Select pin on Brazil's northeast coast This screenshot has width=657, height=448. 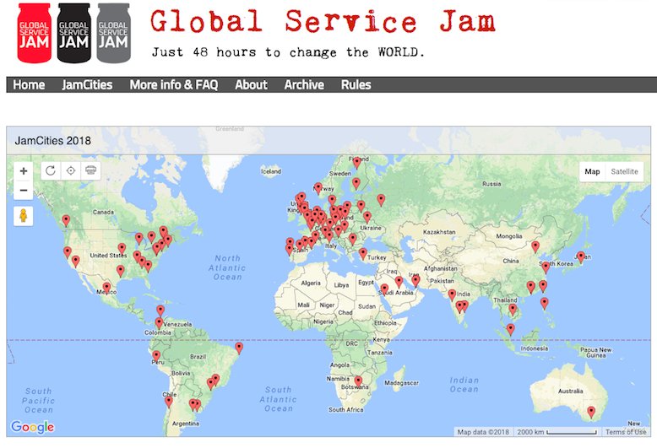239,348
